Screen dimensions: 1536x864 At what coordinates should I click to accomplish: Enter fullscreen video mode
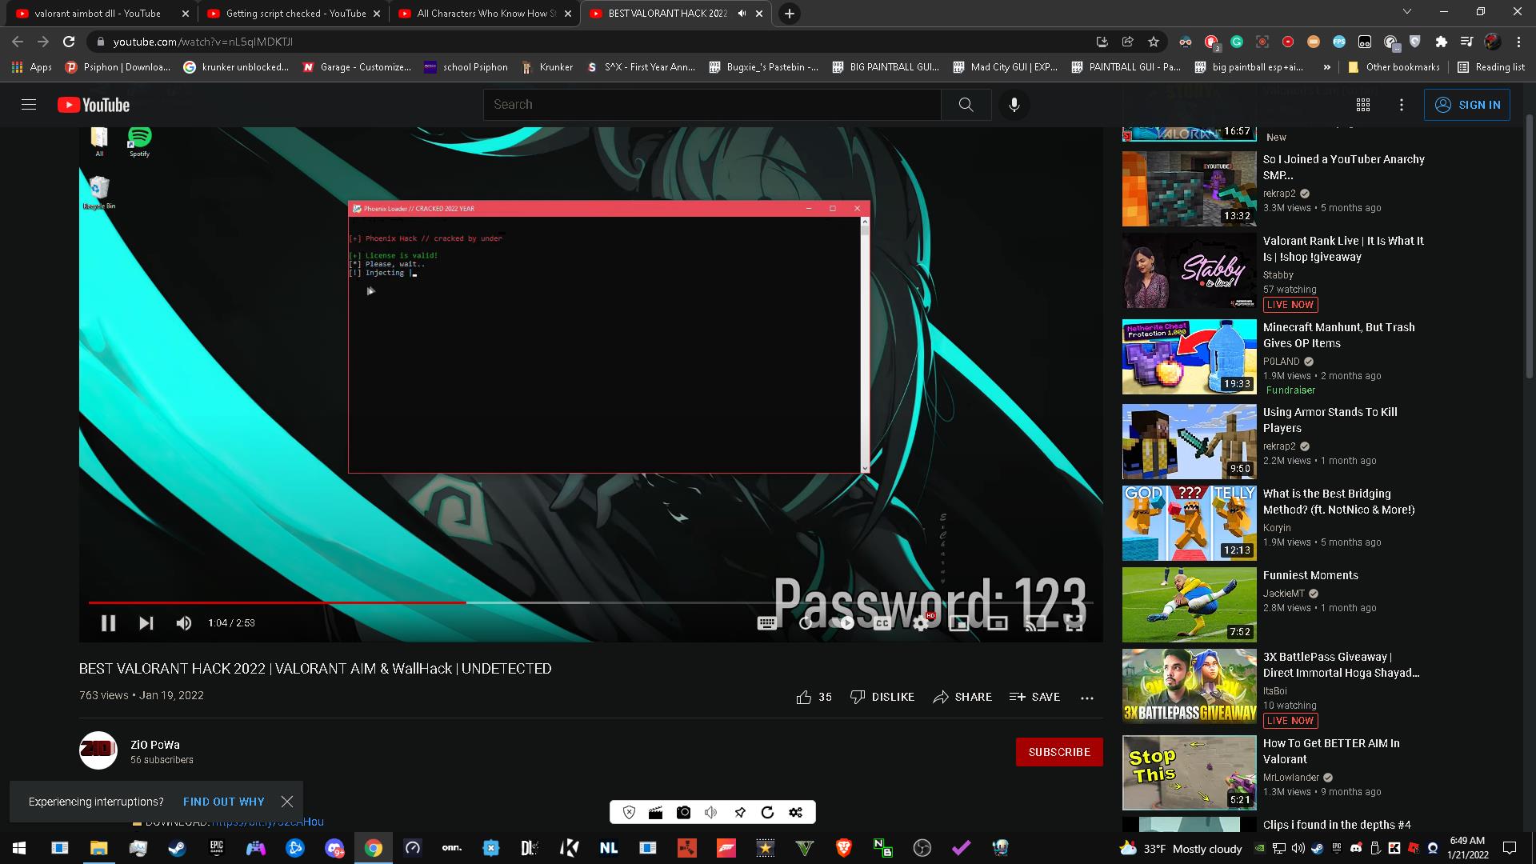pos(1074,623)
